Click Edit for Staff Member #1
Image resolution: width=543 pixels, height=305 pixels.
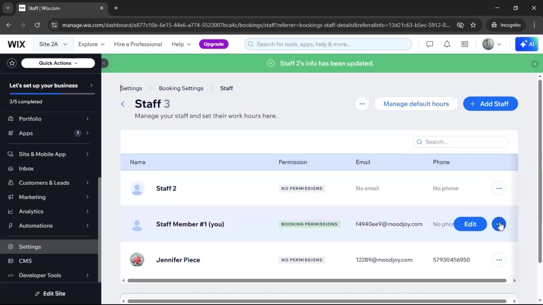[470, 224]
